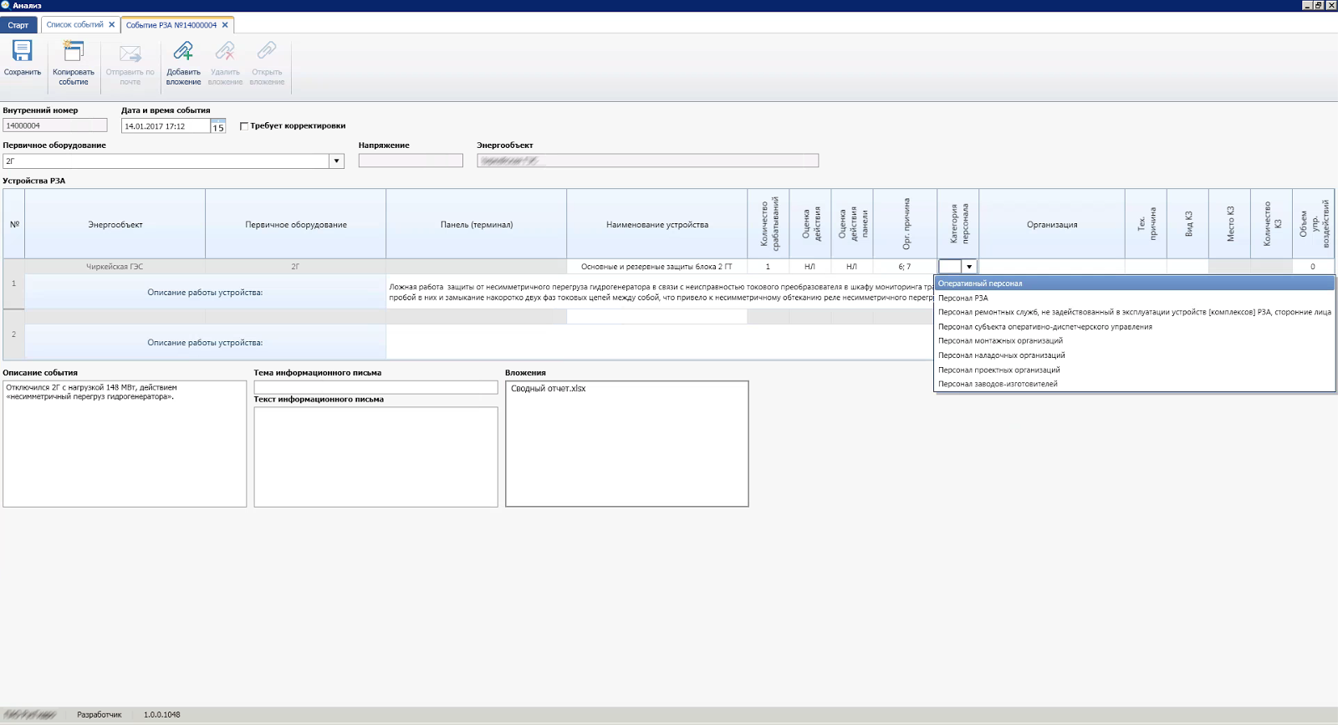Click the Чиркейская ГЭС cell

(x=115, y=267)
